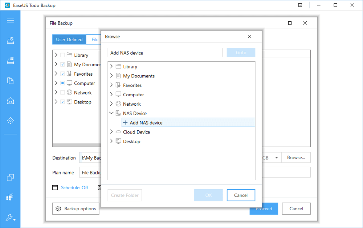Click the Library folder icon in Browse
Screen dimensions: 363x228
[118, 67]
